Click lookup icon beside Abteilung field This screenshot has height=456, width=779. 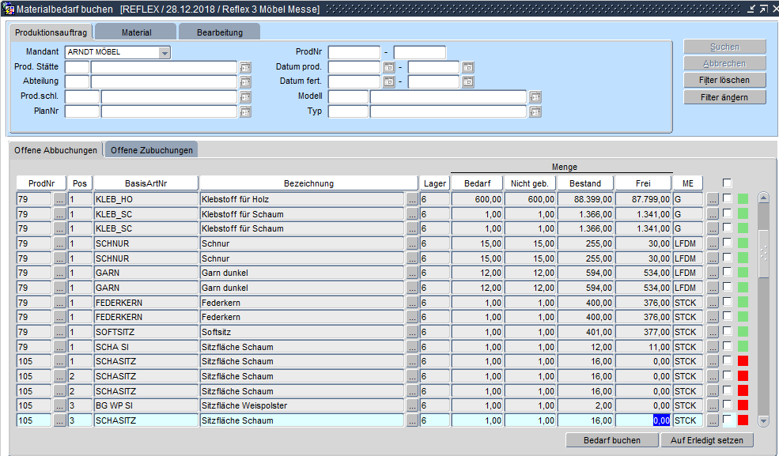(x=245, y=82)
